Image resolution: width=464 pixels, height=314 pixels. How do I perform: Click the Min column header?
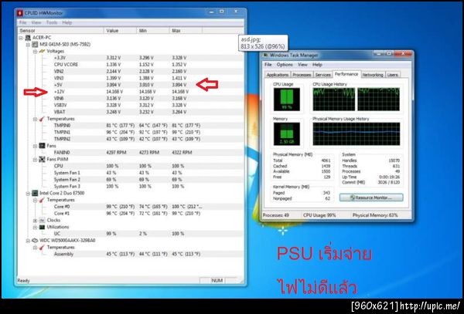coord(153,30)
